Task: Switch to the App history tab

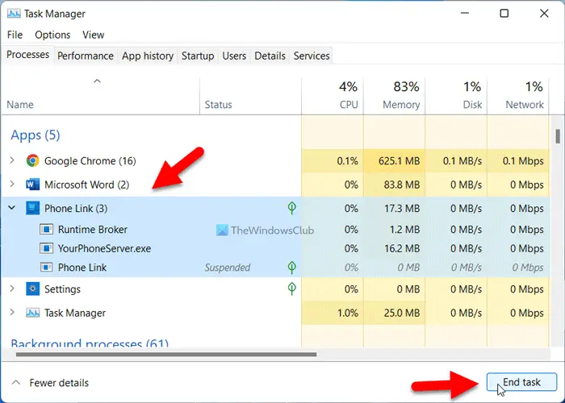Action: (148, 56)
